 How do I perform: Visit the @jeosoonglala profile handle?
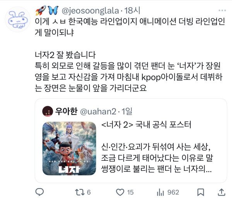90,11
